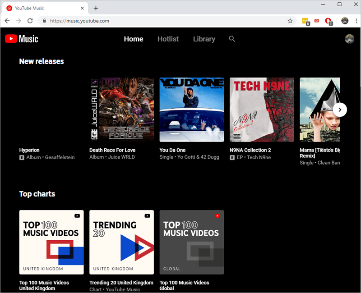Close the YouTube Music tab

pos(82,8)
